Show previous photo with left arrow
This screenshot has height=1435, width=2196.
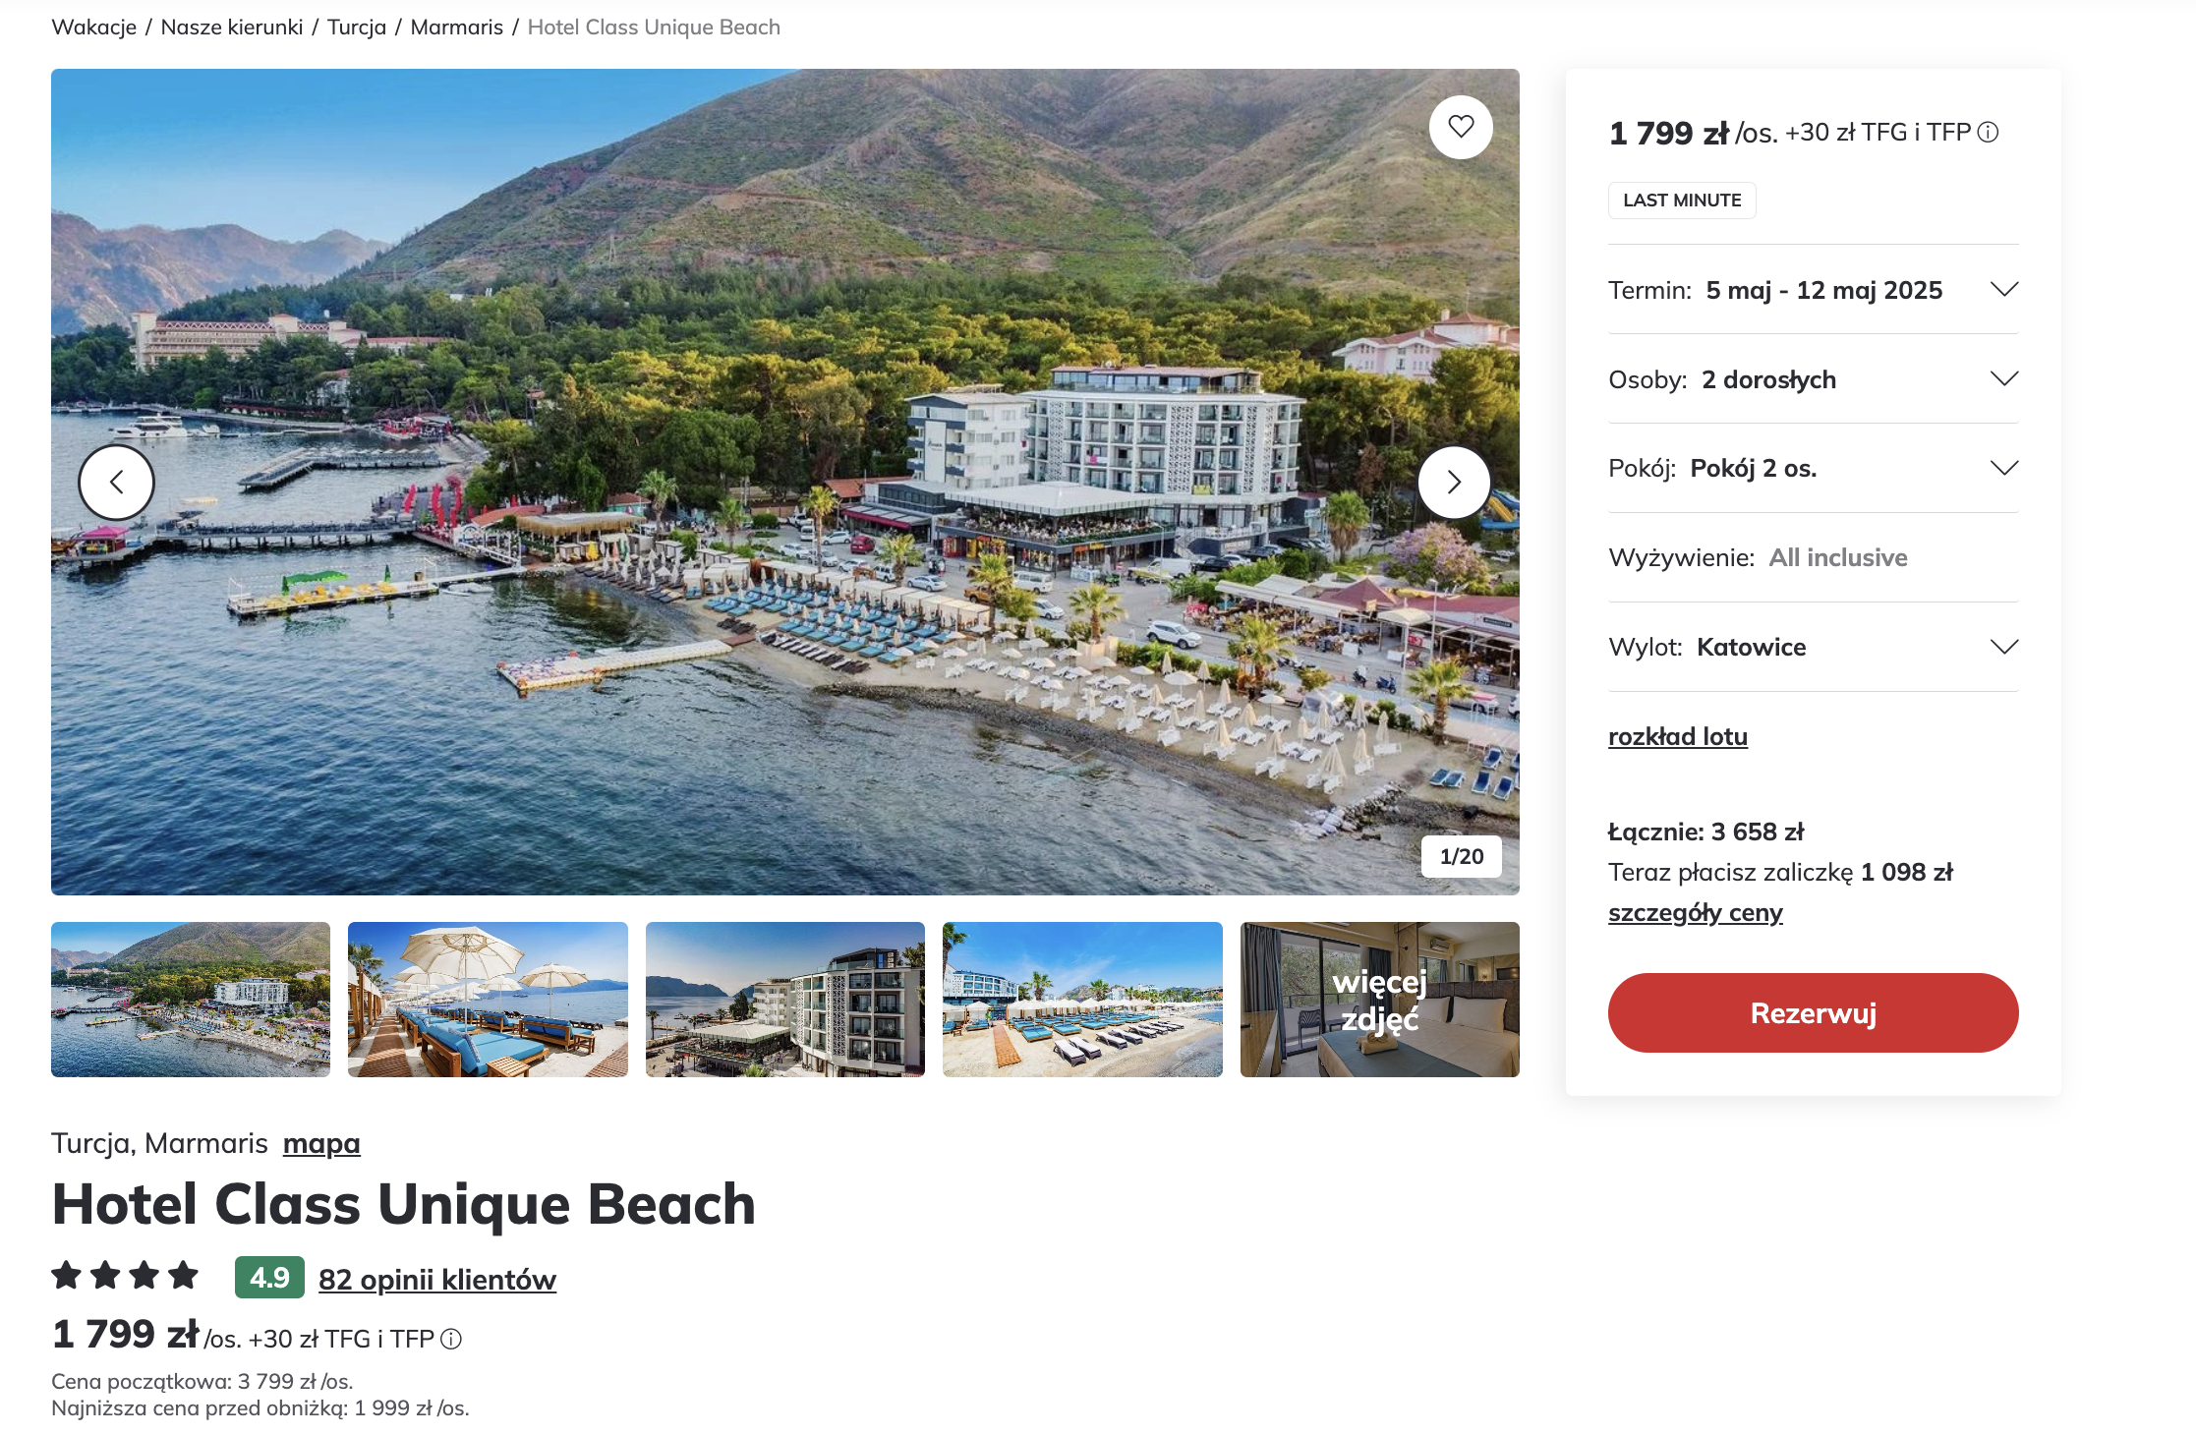[116, 482]
